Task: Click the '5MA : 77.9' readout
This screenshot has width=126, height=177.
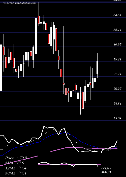Action: click(15, 163)
